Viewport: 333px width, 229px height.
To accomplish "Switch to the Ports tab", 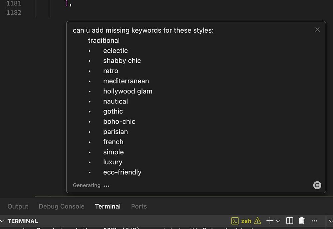I will tap(139, 206).
